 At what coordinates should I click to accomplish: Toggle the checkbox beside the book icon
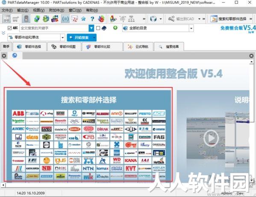(x=98, y=28)
